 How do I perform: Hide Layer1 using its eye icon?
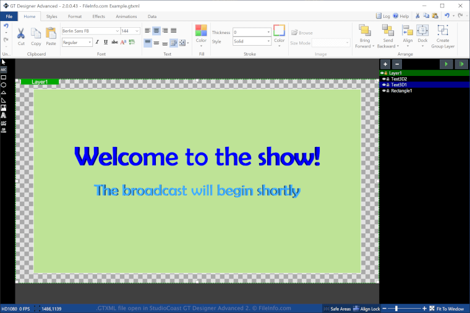coord(382,73)
